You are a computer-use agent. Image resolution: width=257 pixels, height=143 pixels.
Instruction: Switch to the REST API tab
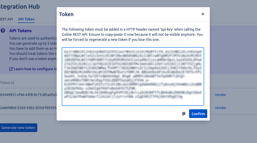coord(6,19)
